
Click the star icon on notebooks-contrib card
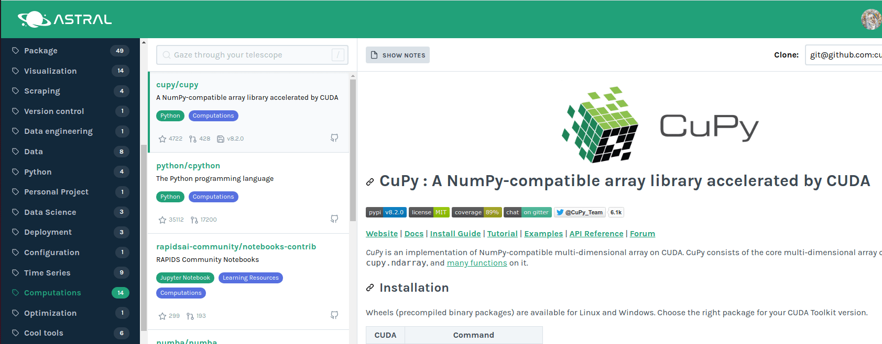click(x=162, y=316)
